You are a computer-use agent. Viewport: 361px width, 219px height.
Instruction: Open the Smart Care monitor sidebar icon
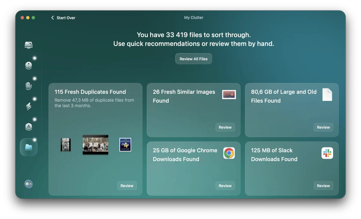point(29,45)
